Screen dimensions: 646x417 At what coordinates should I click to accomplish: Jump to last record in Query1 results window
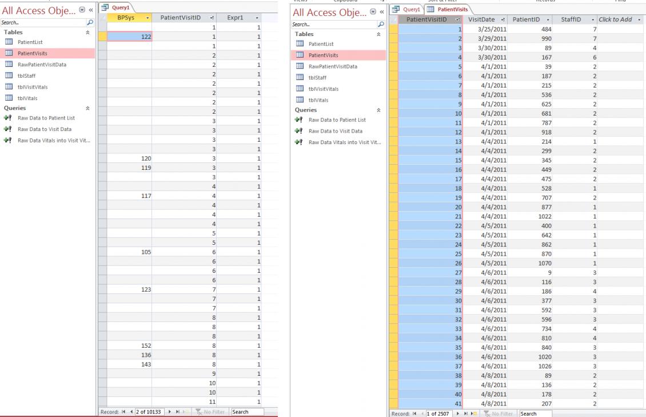[x=178, y=412]
